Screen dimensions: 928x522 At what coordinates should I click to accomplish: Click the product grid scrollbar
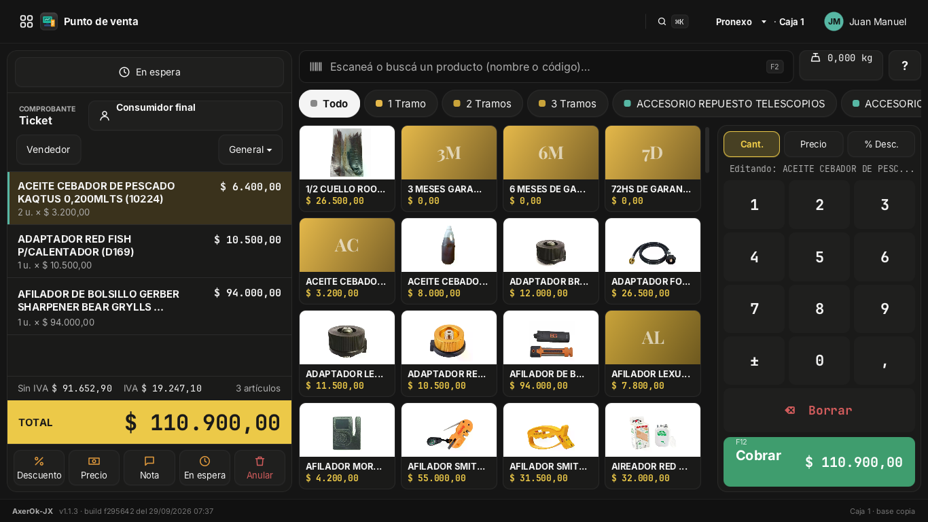[707, 150]
